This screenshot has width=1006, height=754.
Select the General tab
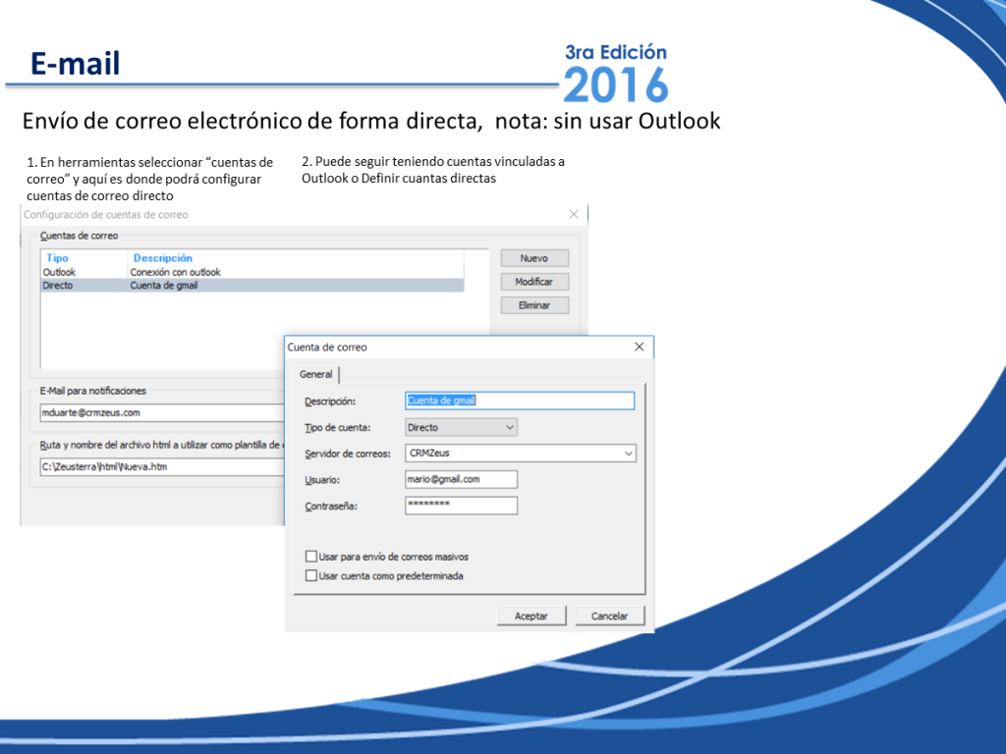point(315,374)
